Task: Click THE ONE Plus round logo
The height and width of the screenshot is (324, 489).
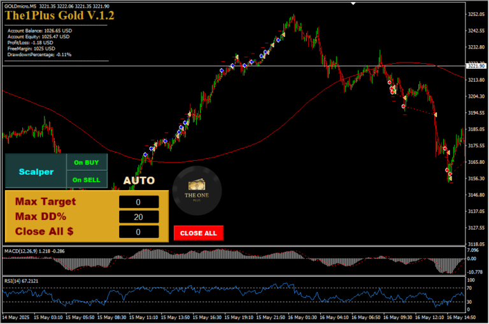Action: coord(197,191)
